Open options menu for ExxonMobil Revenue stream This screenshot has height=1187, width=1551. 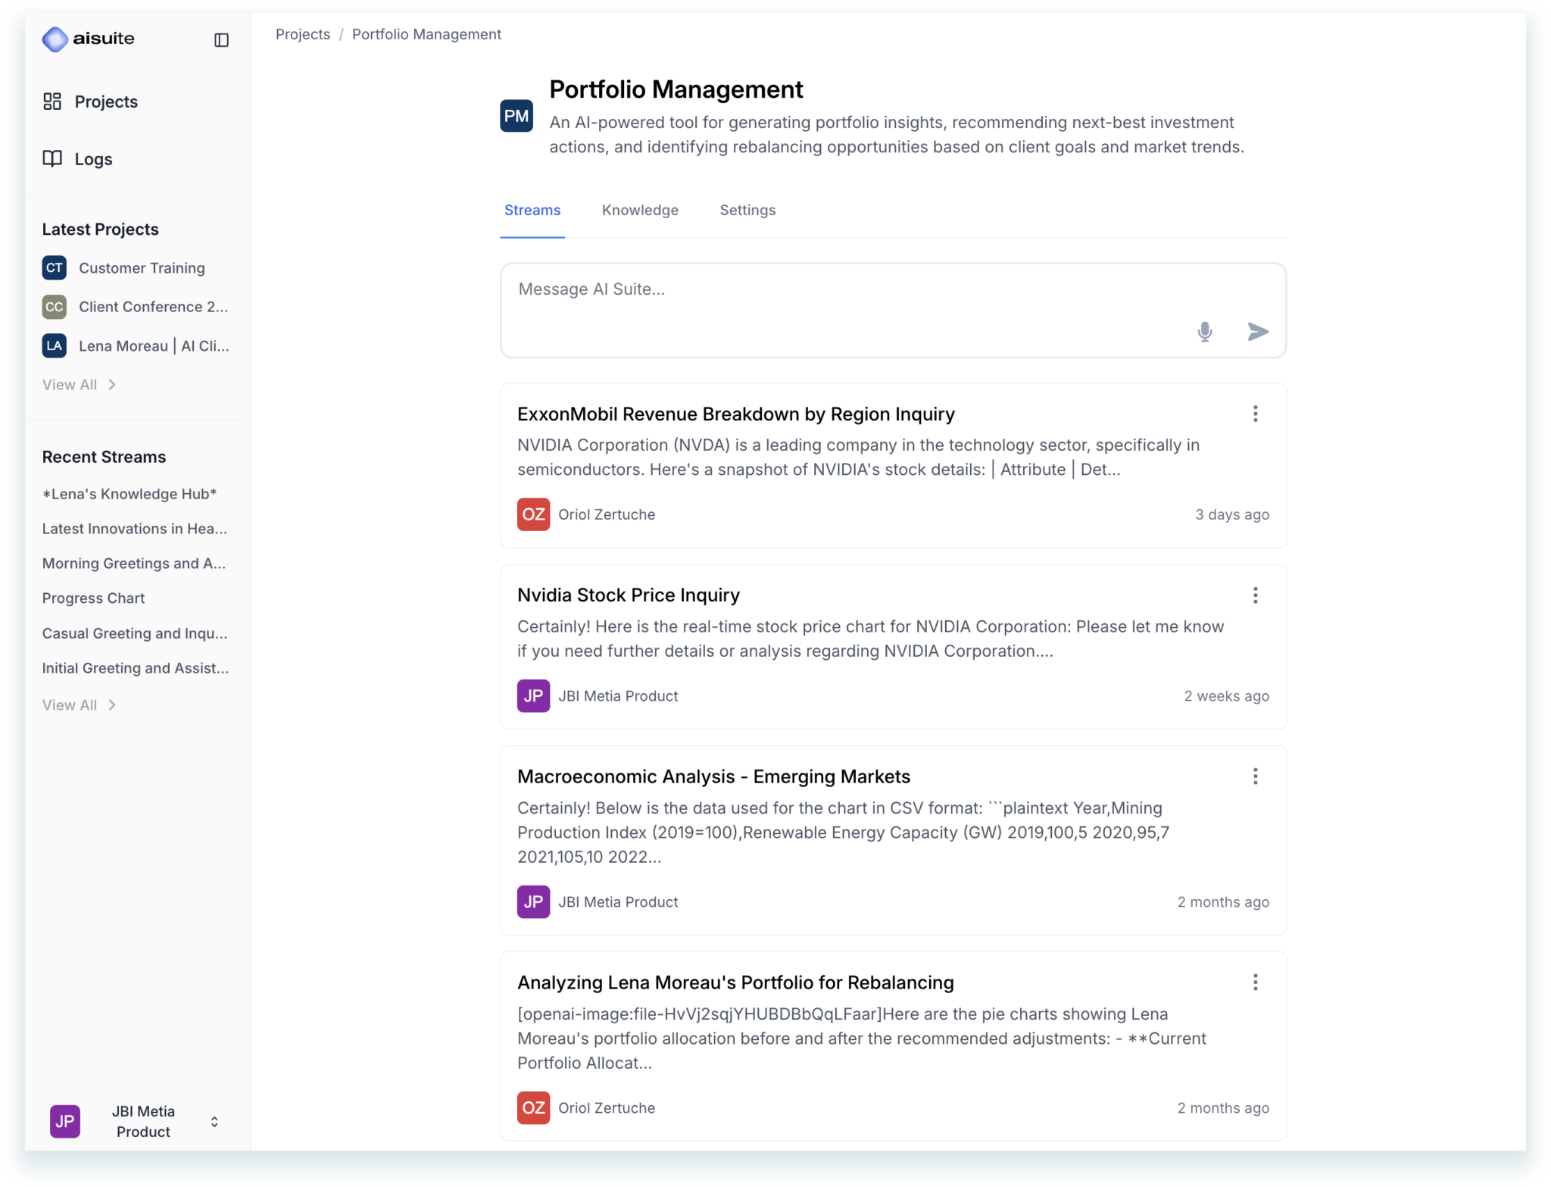pyautogui.click(x=1255, y=414)
